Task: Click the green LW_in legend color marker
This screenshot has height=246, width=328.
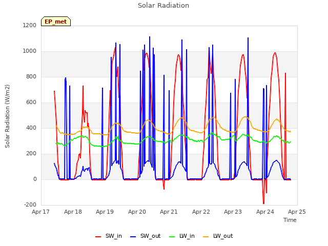Action: [x=172, y=237]
